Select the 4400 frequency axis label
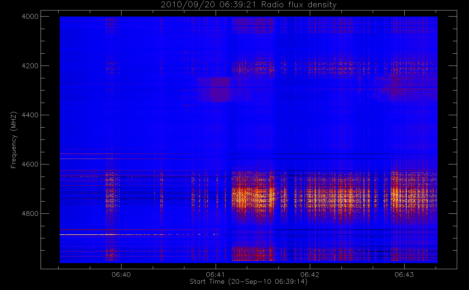The width and height of the screenshot is (469, 290). click(x=30, y=115)
